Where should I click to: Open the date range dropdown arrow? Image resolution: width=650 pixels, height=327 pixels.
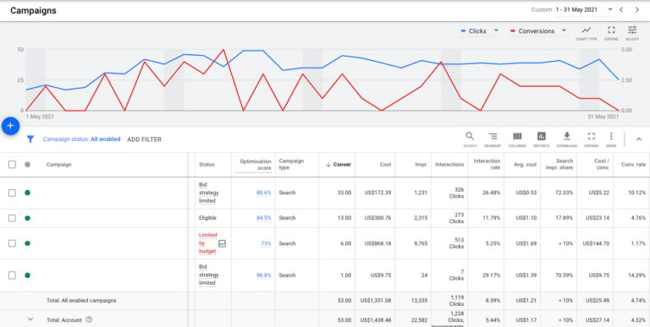coord(609,9)
